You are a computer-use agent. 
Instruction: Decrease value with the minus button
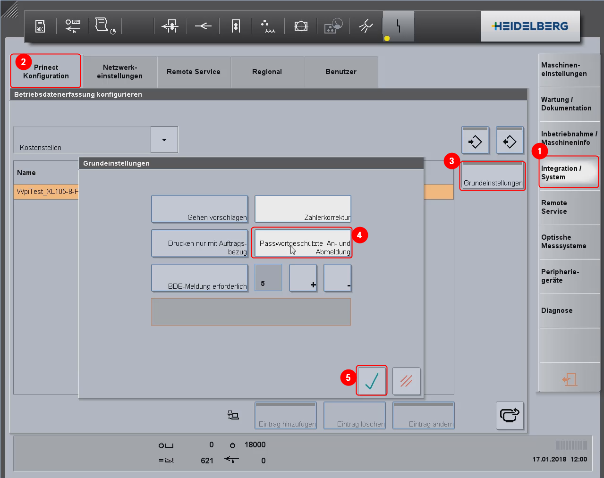coord(338,278)
